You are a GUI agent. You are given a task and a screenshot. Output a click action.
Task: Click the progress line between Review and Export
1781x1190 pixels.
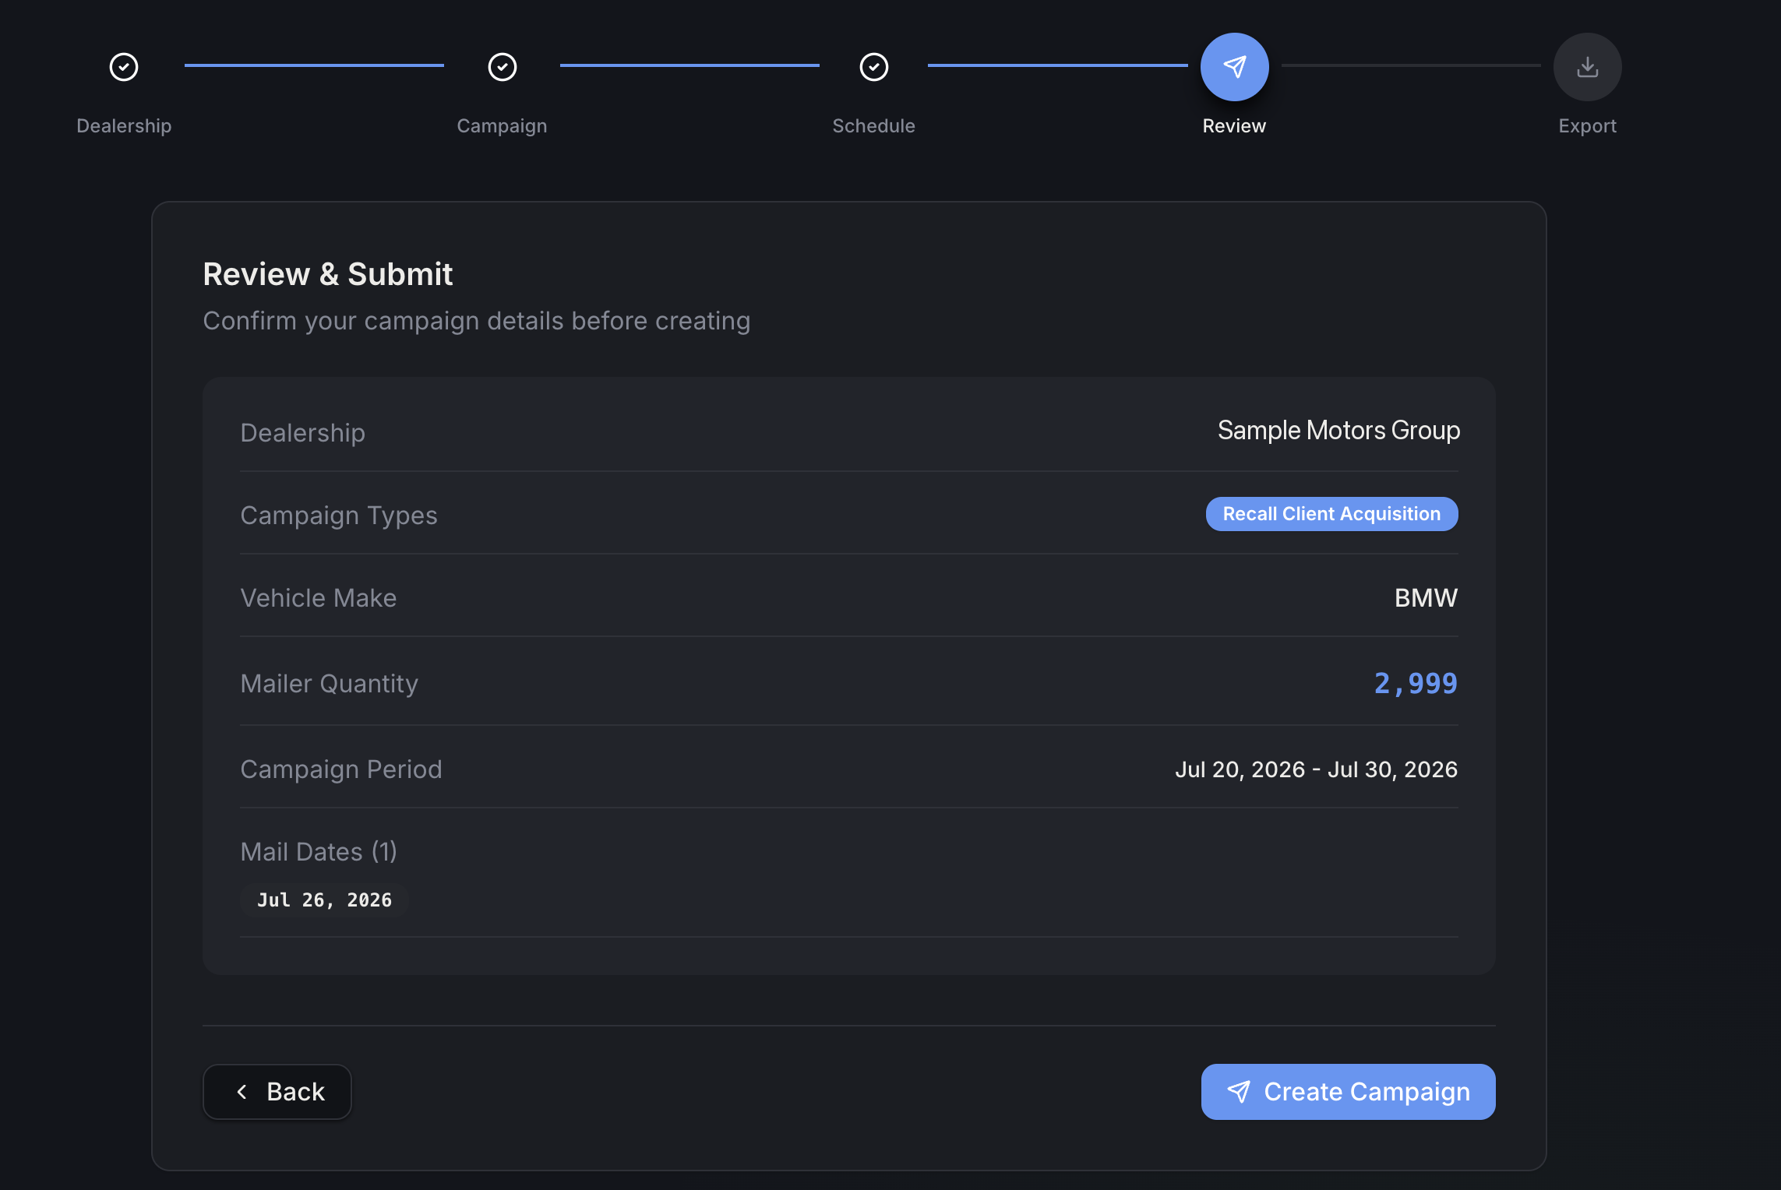[1411, 65]
